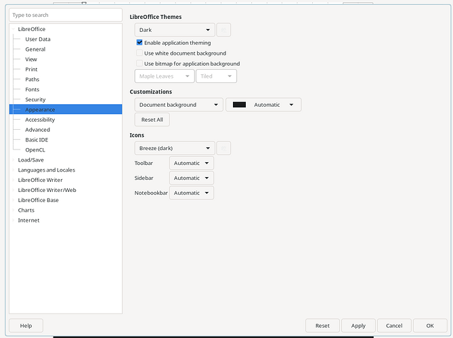Open the Sidebar icon size dropdown
The width and height of the screenshot is (453, 338).
pyautogui.click(x=191, y=178)
